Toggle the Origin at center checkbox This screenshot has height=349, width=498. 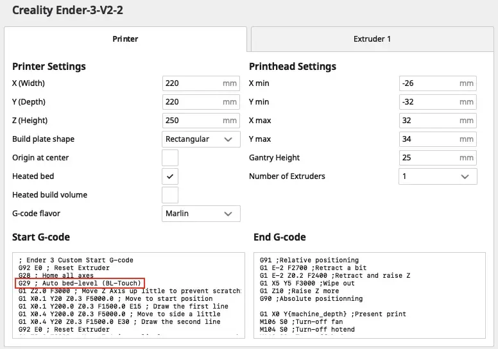pyautogui.click(x=170, y=158)
